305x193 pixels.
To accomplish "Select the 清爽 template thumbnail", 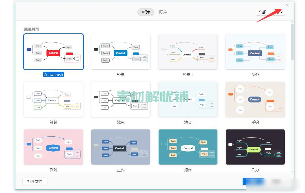I will [188, 100].
